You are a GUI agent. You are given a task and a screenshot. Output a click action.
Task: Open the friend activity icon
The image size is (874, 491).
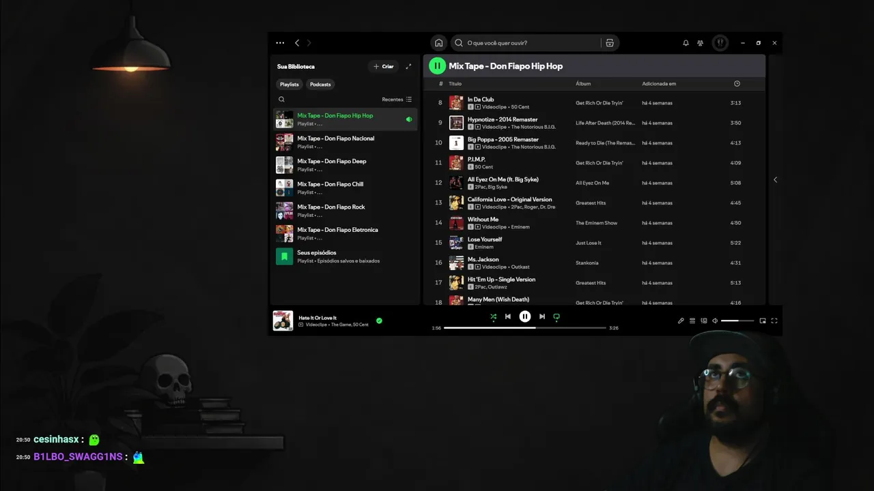coord(700,43)
